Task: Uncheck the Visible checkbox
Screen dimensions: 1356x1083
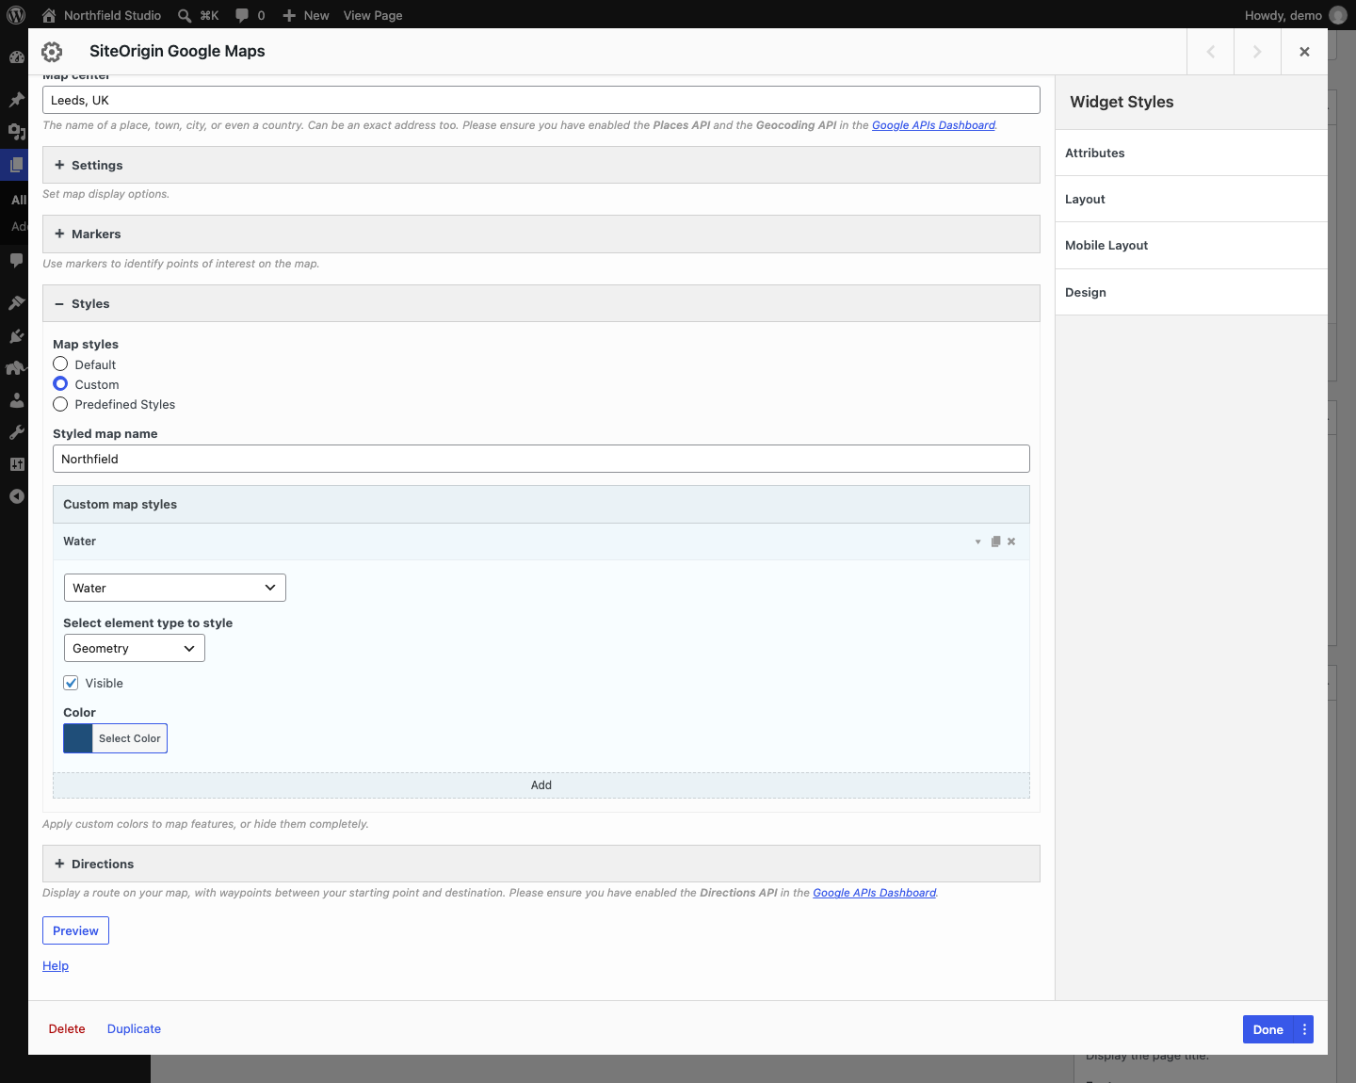Action: point(71,683)
